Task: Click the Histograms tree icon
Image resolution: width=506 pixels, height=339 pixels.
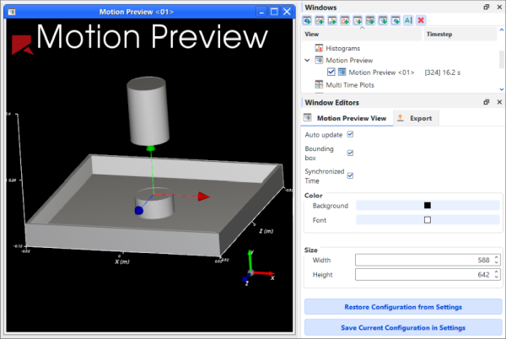Action: coord(319,48)
